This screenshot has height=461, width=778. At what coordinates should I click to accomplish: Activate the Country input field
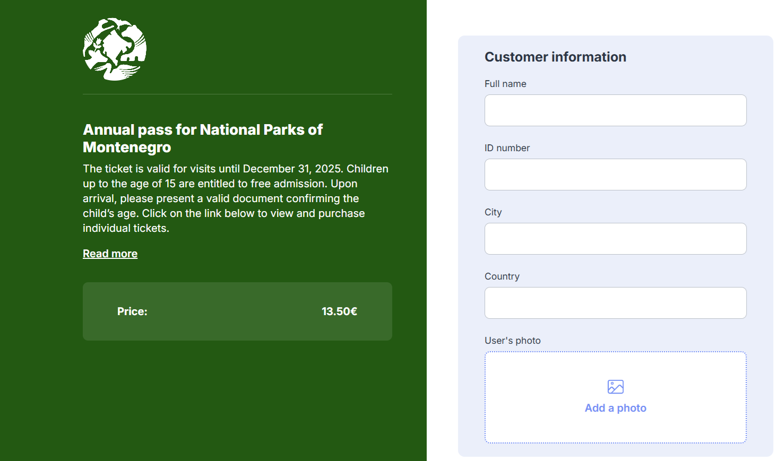(615, 303)
